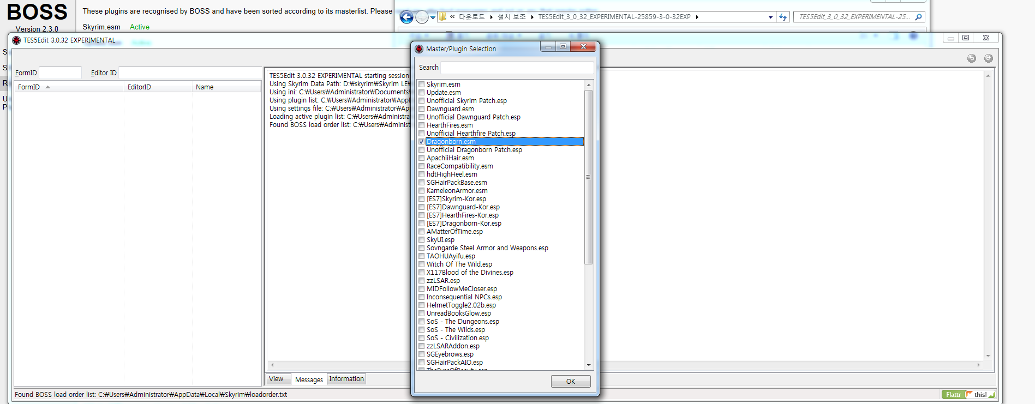The width and height of the screenshot is (1035, 404).
Task: Click messages pane scroll down arrow
Action: point(988,355)
